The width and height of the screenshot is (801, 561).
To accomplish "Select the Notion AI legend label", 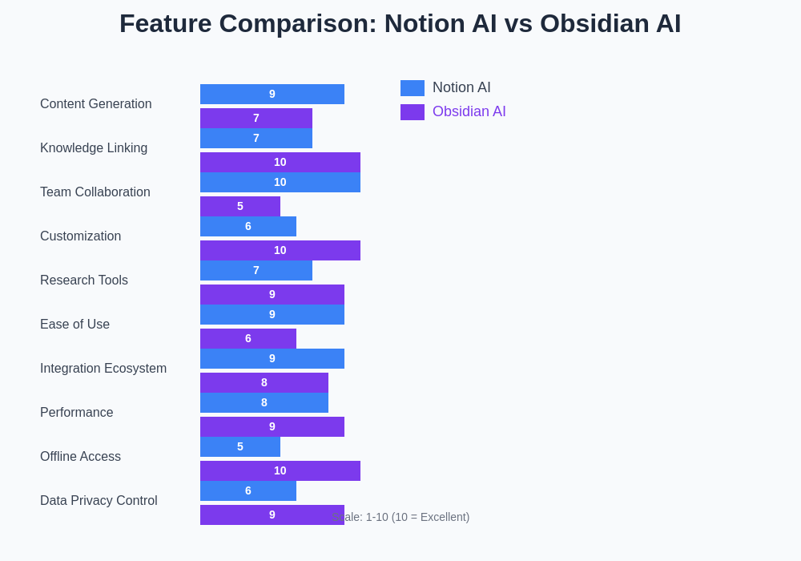I will [461, 88].
